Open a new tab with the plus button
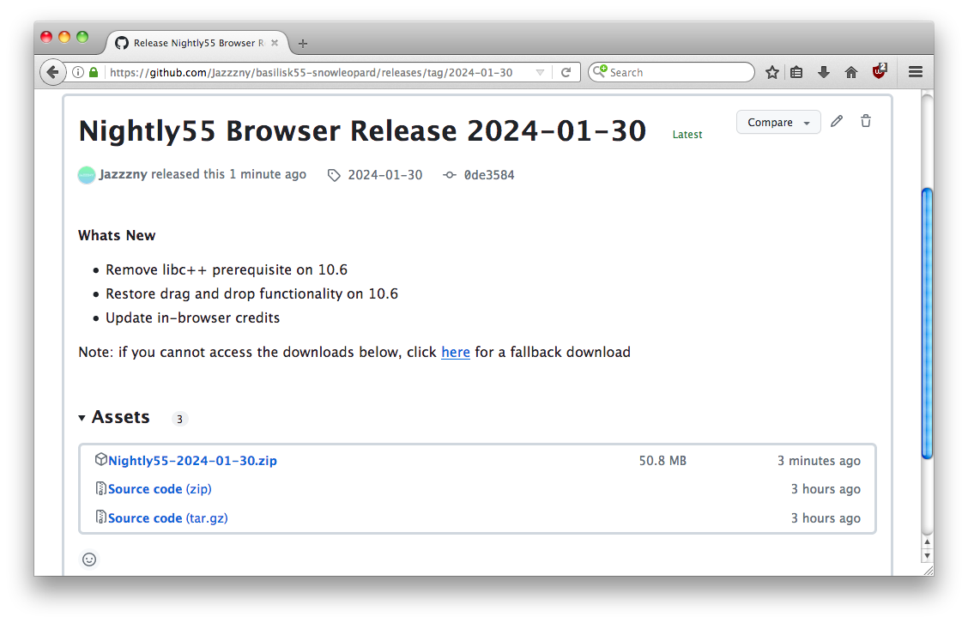Image resolution: width=968 pixels, height=623 pixels. pos(302,44)
